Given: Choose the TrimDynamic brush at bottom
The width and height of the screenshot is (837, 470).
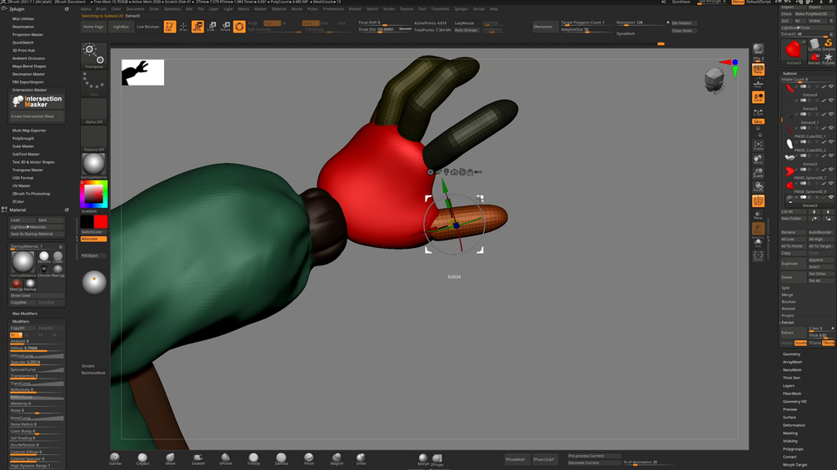Looking at the screenshot, I should [x=253, y=459].
